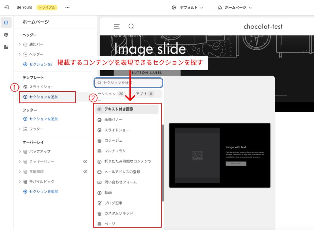Expand the 通知バー section chevron
Screen dimensions: 314x230
pyautogui.click(x=20, y=44)
